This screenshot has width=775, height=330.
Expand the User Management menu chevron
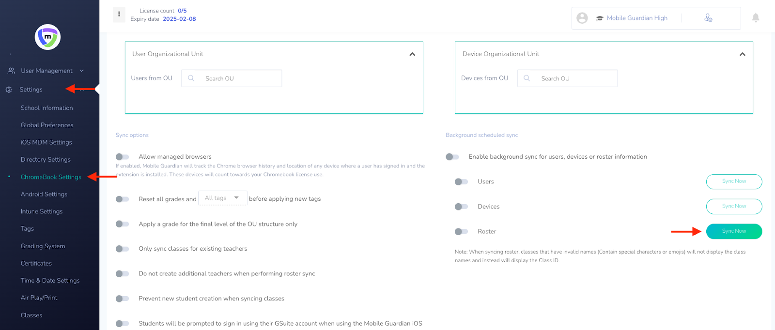tap(82, 71)
